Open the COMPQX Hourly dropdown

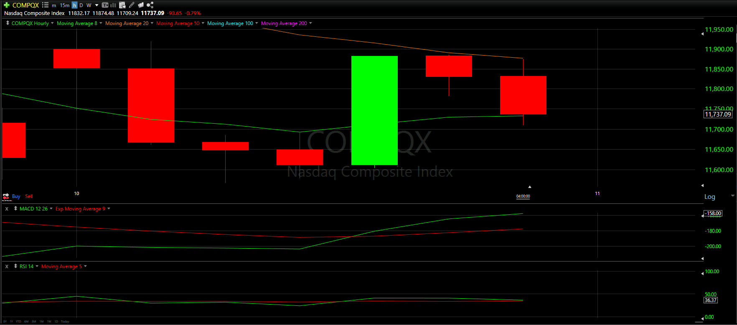point(52,23)
